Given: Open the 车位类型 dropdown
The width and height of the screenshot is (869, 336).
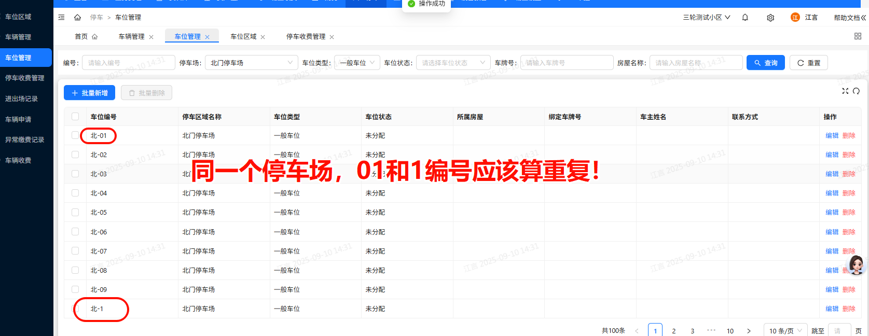Looking at the screenshot, I should (x=357, y=63).
